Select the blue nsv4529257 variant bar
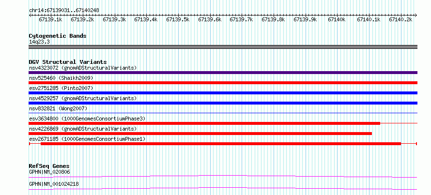Screen dimensions: 431x195 pyautogui.click(x=223, y=103)
